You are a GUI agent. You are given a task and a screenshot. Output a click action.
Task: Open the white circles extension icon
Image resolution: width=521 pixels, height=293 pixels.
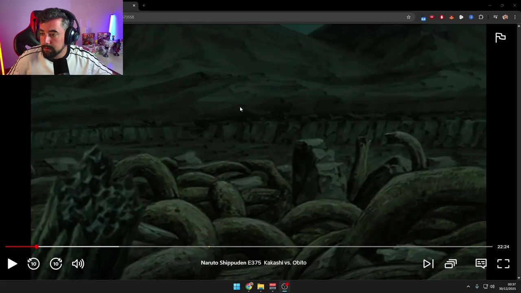point(461,17)
